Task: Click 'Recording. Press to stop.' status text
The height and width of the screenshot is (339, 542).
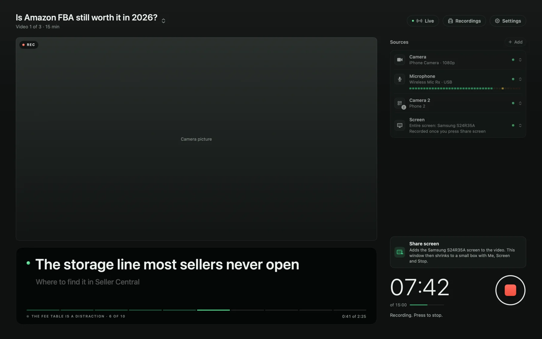Action: [416, 315]
